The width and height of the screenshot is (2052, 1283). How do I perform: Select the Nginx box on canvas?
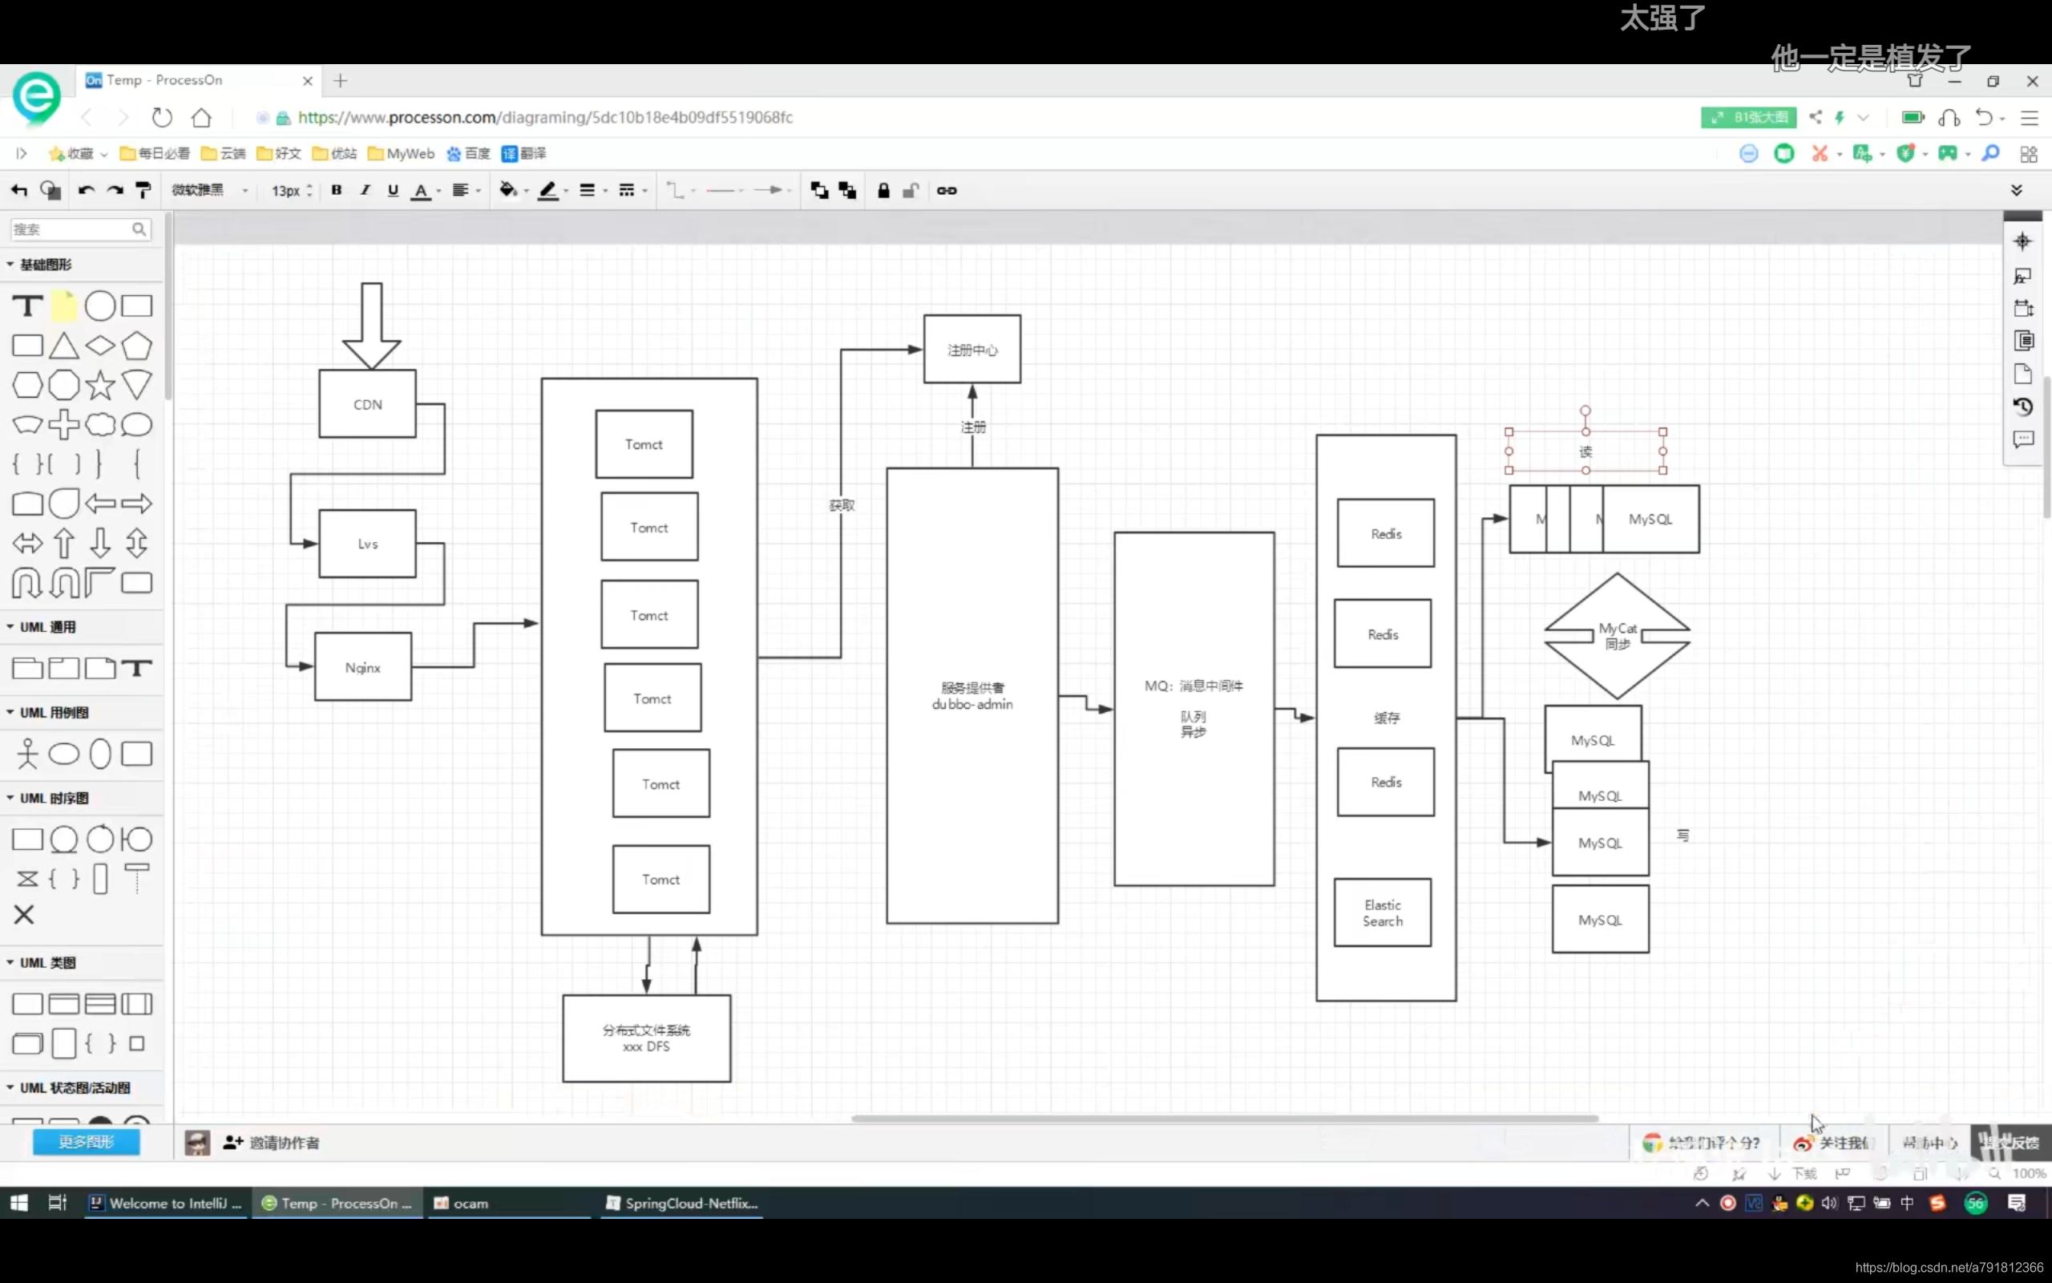[363, 667]
